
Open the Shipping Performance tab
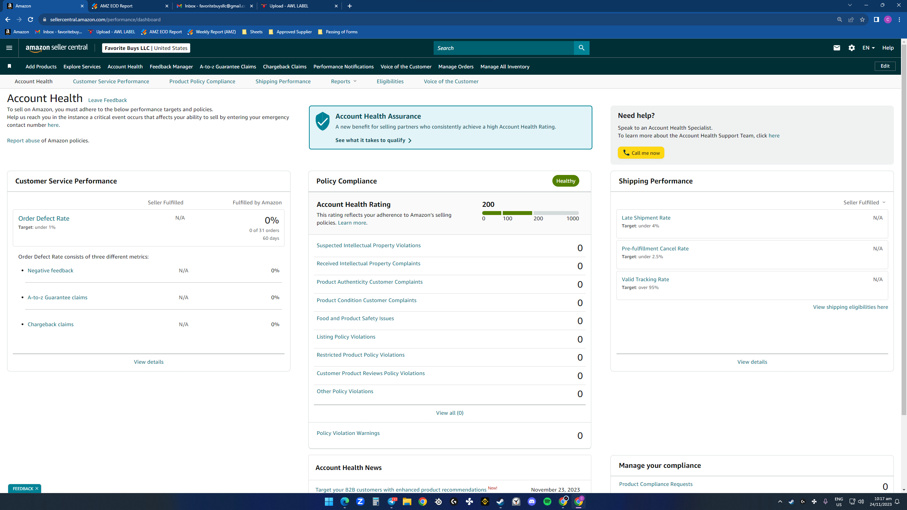coord(283,81)
